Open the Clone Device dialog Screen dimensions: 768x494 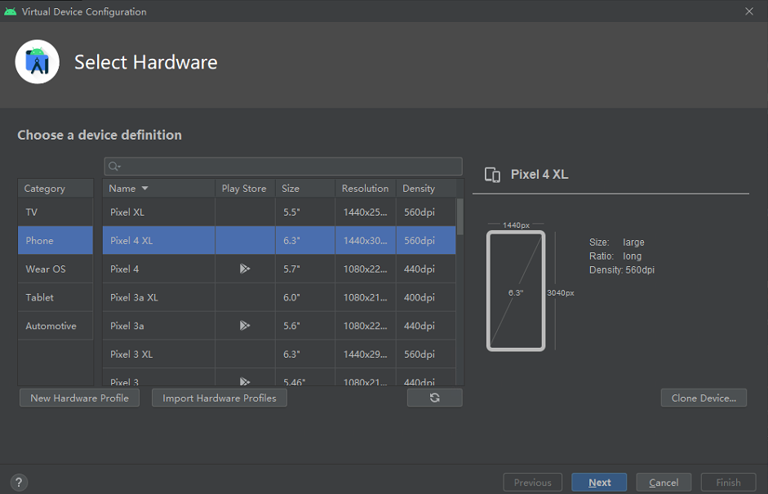[704, 398]
